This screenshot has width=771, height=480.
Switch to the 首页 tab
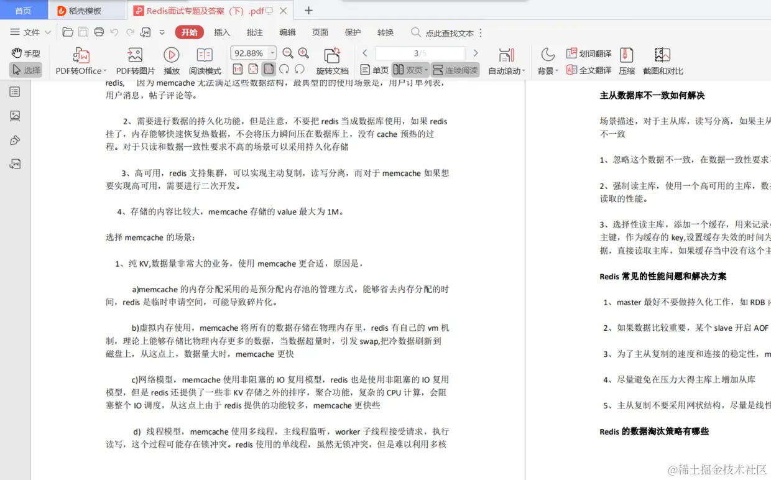23,11
